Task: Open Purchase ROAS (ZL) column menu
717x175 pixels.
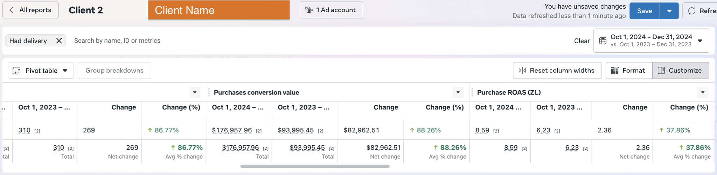Action: [703, 92]
